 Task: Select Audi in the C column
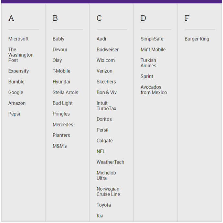pyautogui.click(x=101, y=39)
